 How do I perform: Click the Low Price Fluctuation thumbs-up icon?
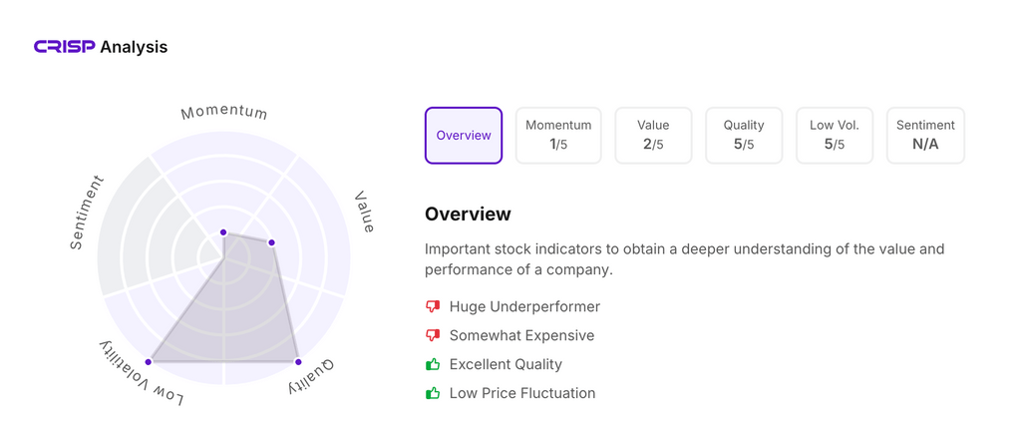433,393
